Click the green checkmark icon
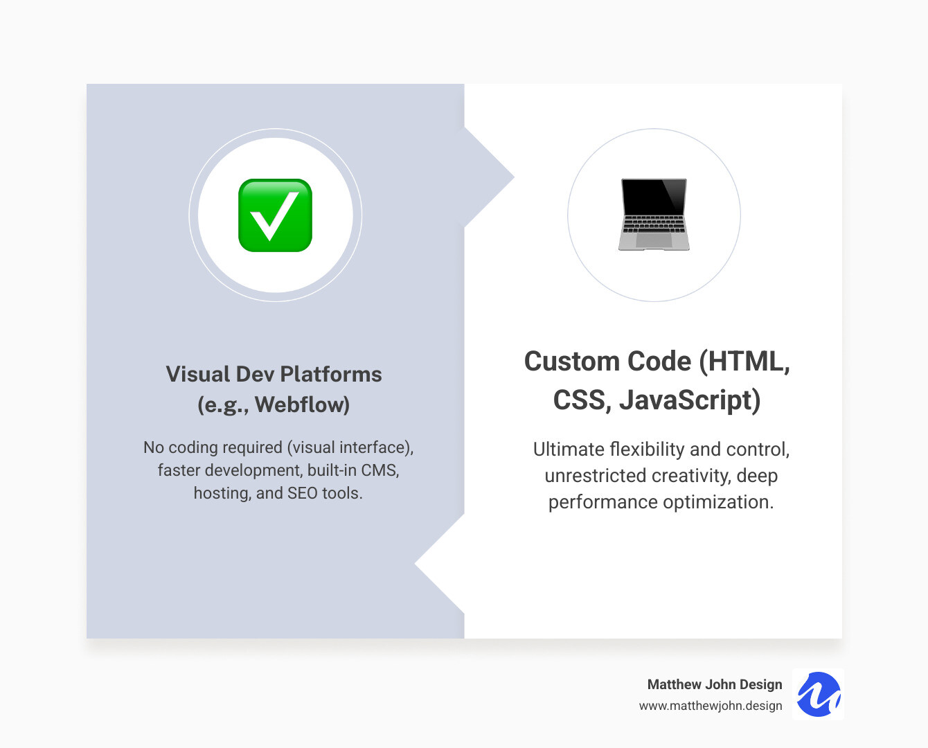The width and height of the screenshot is (928, 748). tap(275, 215)
